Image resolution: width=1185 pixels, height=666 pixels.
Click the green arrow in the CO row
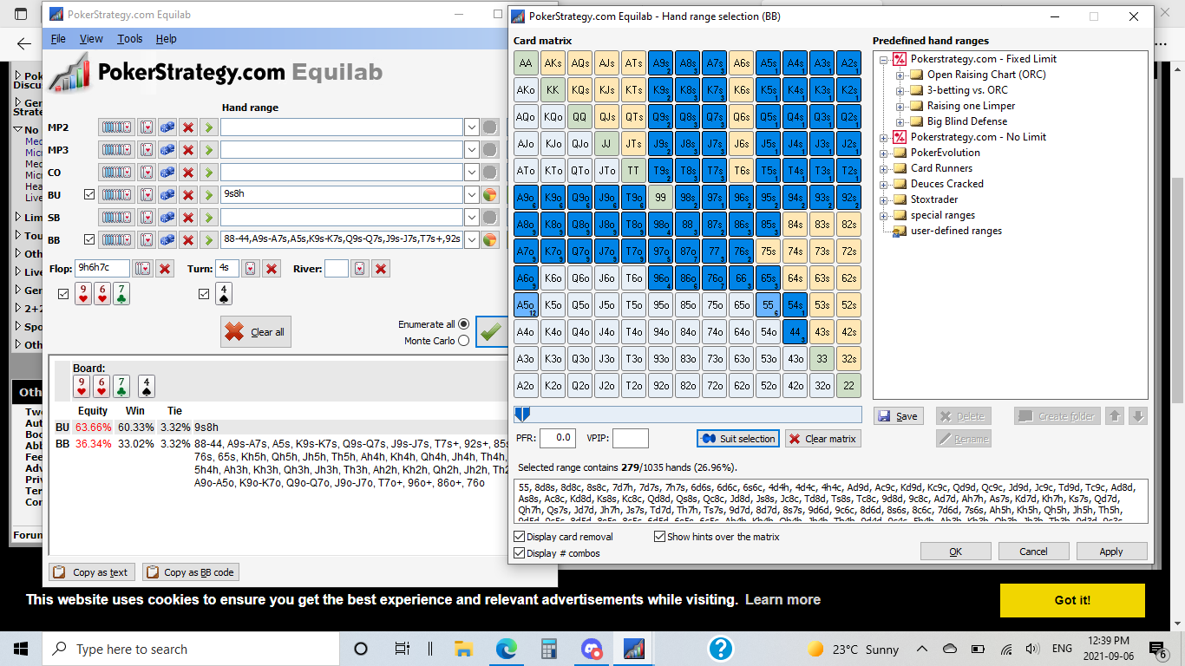click(x=209, y=173)
